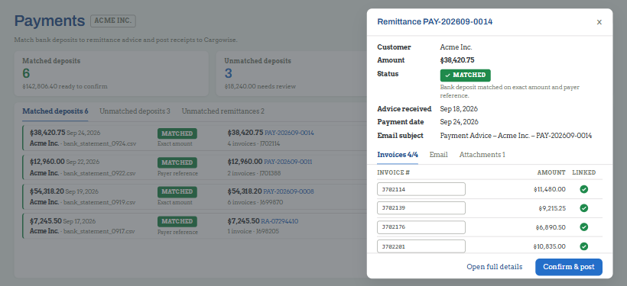This screenshot has height=286, width=627.
Task: Edit invoice number field J702201
Action: pos(421,246)
